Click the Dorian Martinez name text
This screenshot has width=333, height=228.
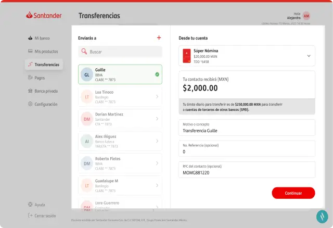pyautogui.click(x=109, y=114)
